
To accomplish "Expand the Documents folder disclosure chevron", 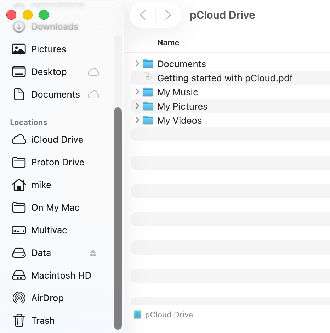I will tap(137, 64).
